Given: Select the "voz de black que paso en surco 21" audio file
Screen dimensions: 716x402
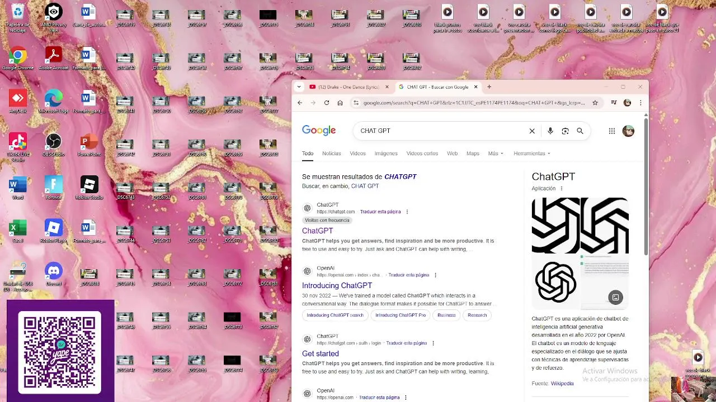Looking at the screenshot, I should click(662, 18).
